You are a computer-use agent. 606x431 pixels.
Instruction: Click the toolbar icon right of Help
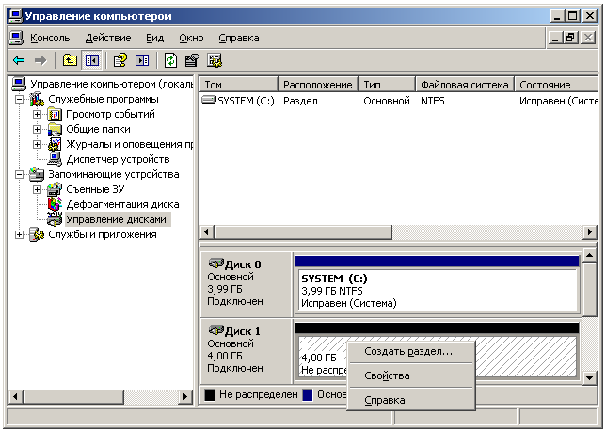pyautogui.click(x=142, y=60)
